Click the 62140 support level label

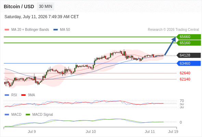(x=185, y=79)
